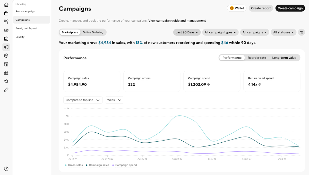
Task: Select the Marketing megaphone icon
Action: pyautogui.click(x=6, y=47)
